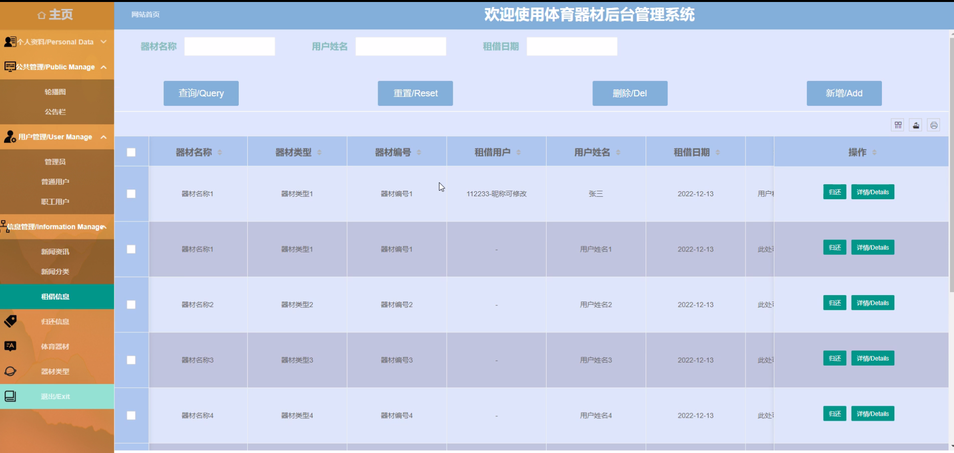Click the scrollbar down arrow
954x453 pixels.
[x=952, y=447]
